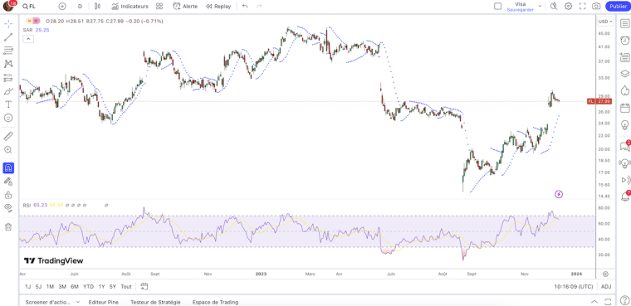Click the purple lightning event marker
Screen dimensions: 631x306
click(559, 195)
